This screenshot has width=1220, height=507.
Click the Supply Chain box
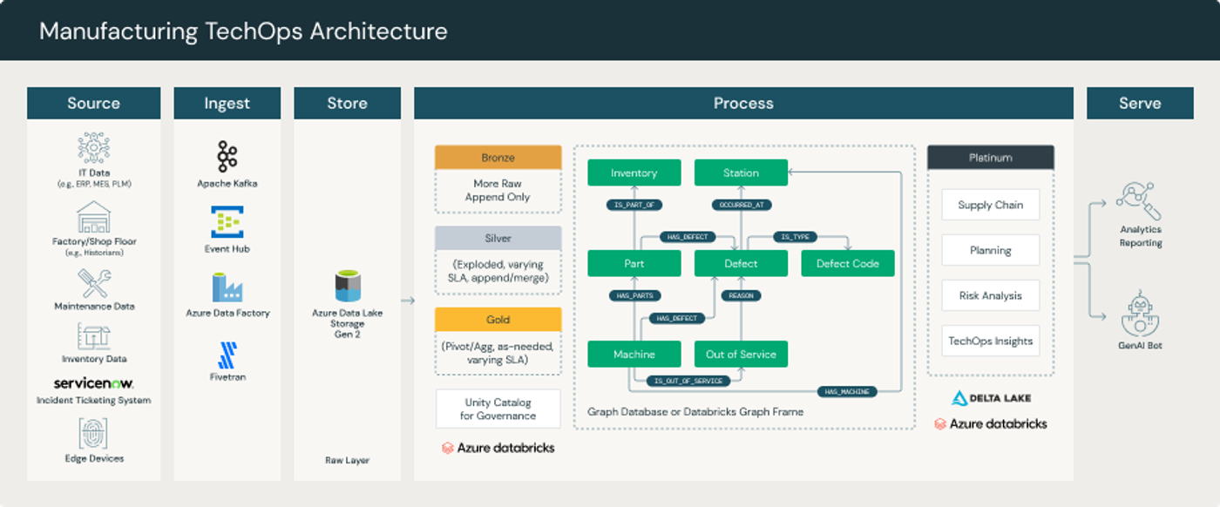tap(990, 205)
